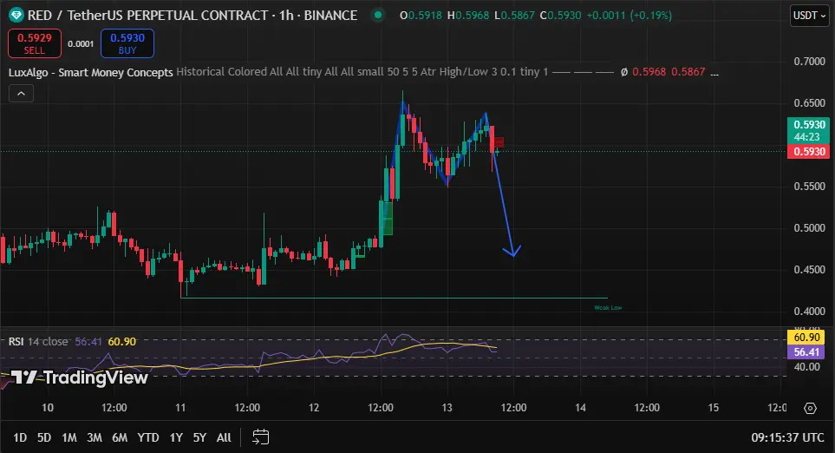Image resolution: width=835 pixels, height=453 pixels.
Task: Open the USDT currency dropdown
Action: coord(810,16)
